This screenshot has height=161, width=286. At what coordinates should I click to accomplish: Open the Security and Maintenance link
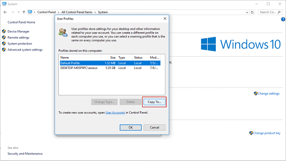[x=25, y=154]
